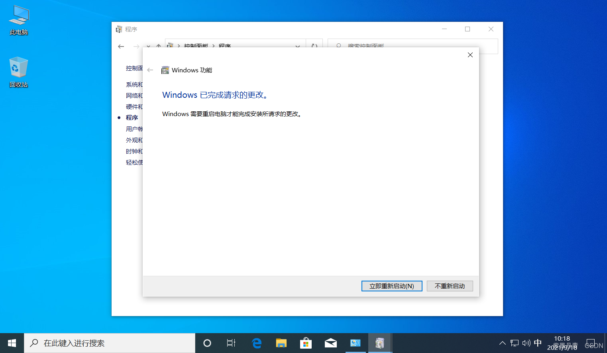Click the 不重新启动 button

pos(450,286)
